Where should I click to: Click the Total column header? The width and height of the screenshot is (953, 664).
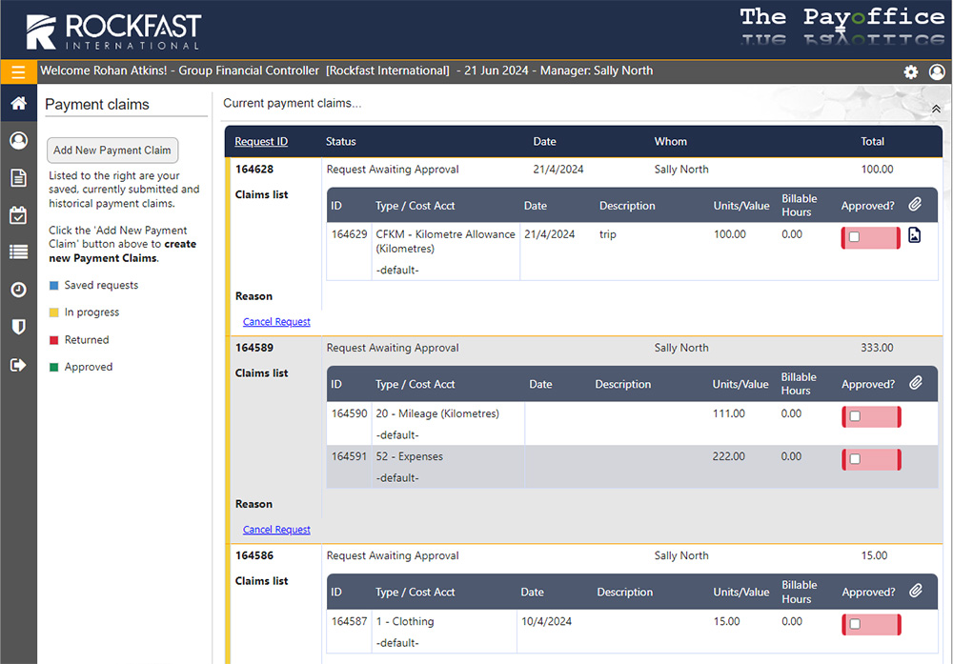click(872, 142)
